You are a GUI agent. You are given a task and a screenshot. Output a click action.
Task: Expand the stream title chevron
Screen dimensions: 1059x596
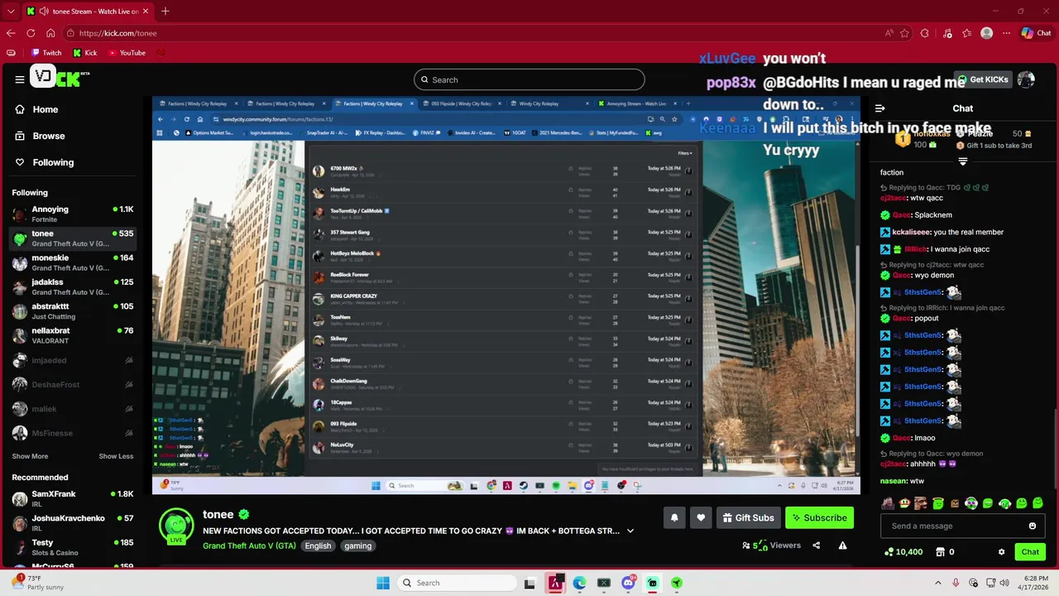coord(630,531)
